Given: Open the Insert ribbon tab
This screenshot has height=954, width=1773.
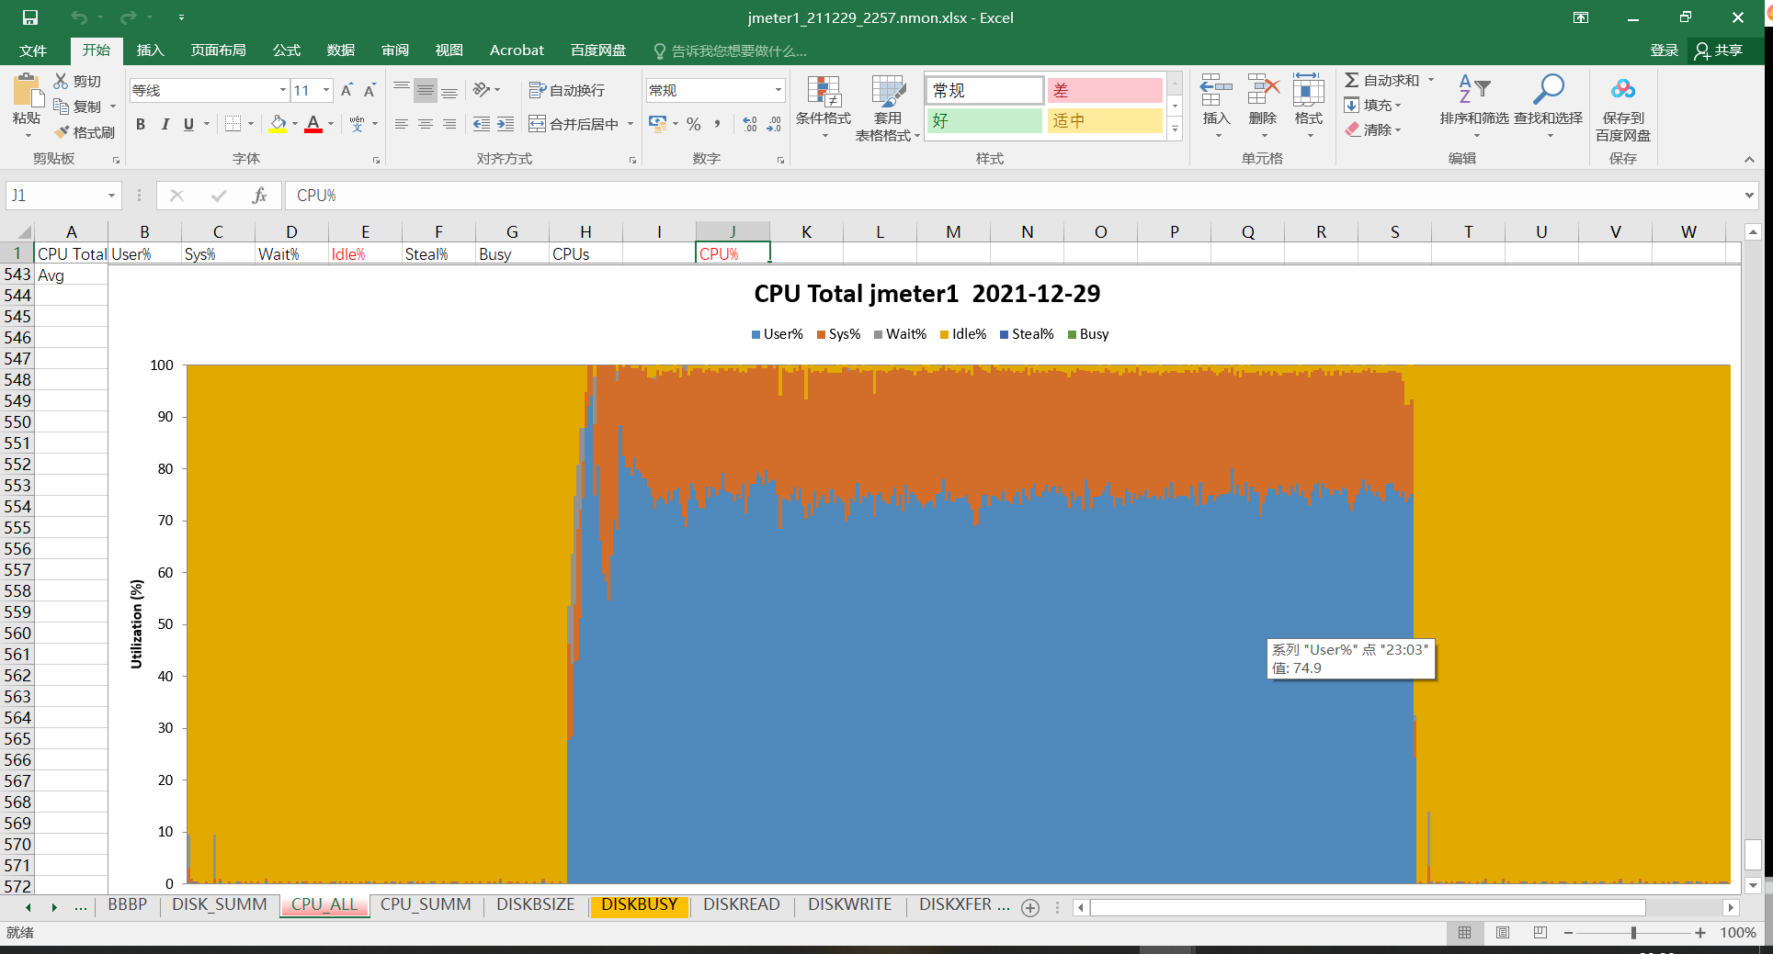Looking at the screenshot, I should [150, 51].
